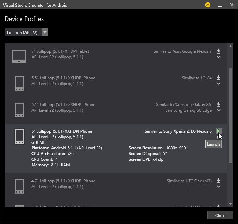Click the 7" tablet device icon
The width and height of the screenshot is (238, 224).
[19, 56]
